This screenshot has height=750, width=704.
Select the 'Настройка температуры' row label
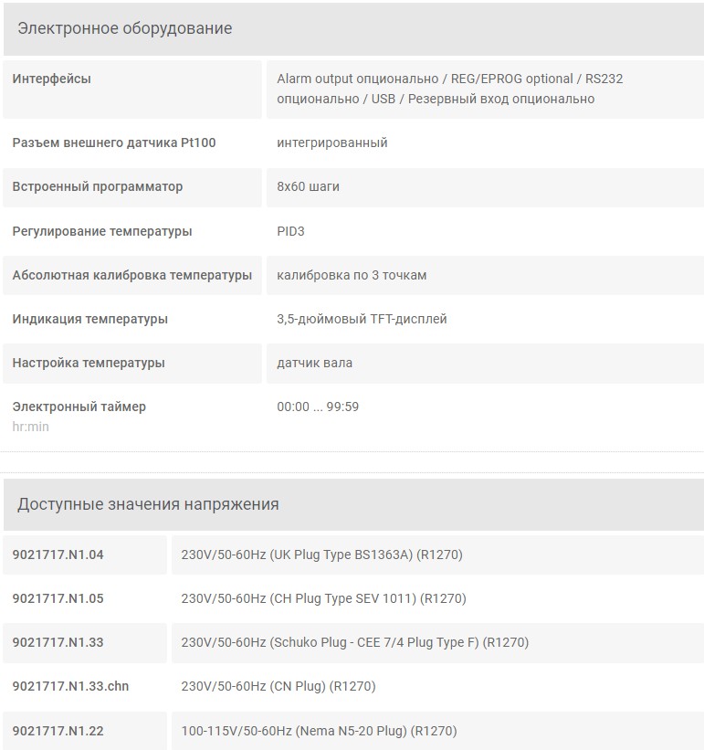pyautogui.click(x=89, y=363)
